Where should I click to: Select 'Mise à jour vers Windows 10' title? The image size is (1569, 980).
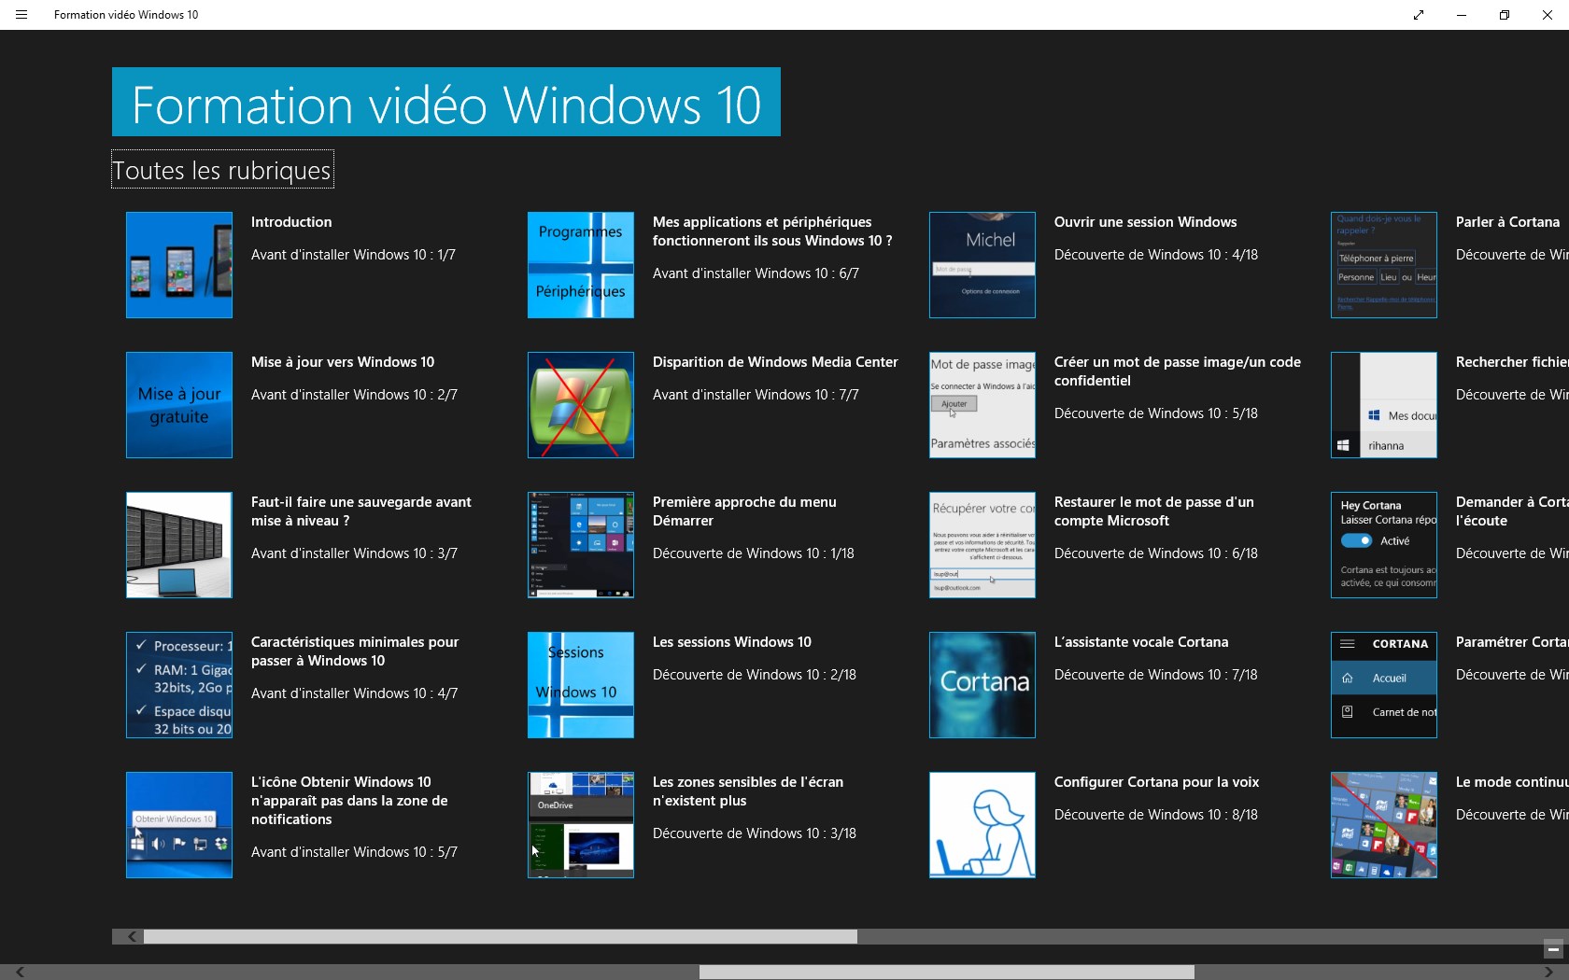coord(343,362)
